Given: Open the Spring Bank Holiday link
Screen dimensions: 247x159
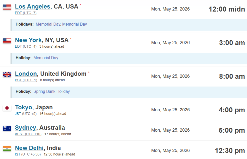Looking at the screenshot, I should click(51, 91).
